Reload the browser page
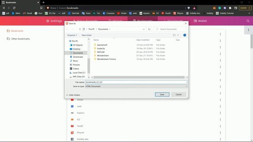The height and width of the screenshot is (142, 253). pos(14,8)
